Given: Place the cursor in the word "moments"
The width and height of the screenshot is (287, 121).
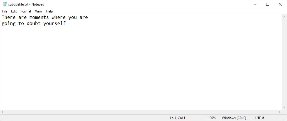Looking at the screenshot, I should 39,17.
